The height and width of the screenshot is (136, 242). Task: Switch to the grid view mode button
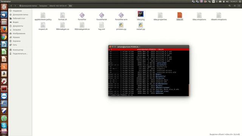coord(235,6)
